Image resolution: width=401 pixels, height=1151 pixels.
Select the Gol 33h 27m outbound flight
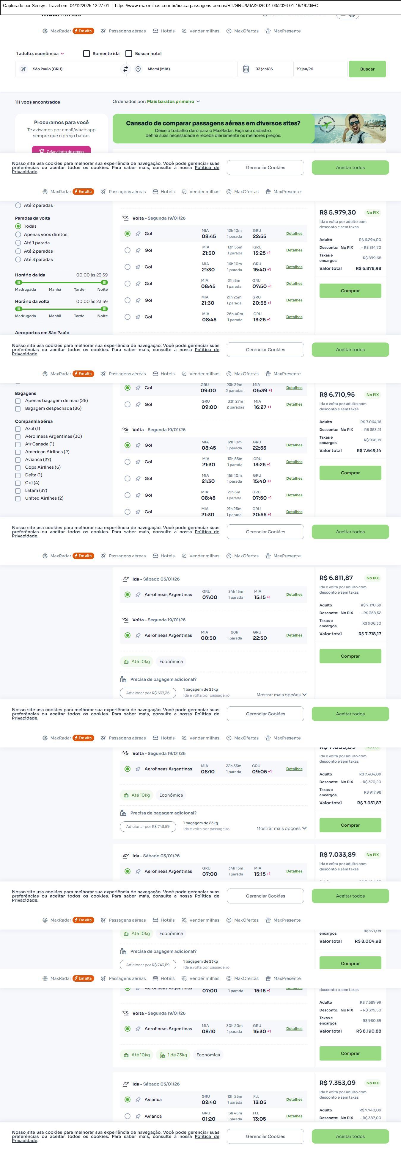(x=127, y=404)
